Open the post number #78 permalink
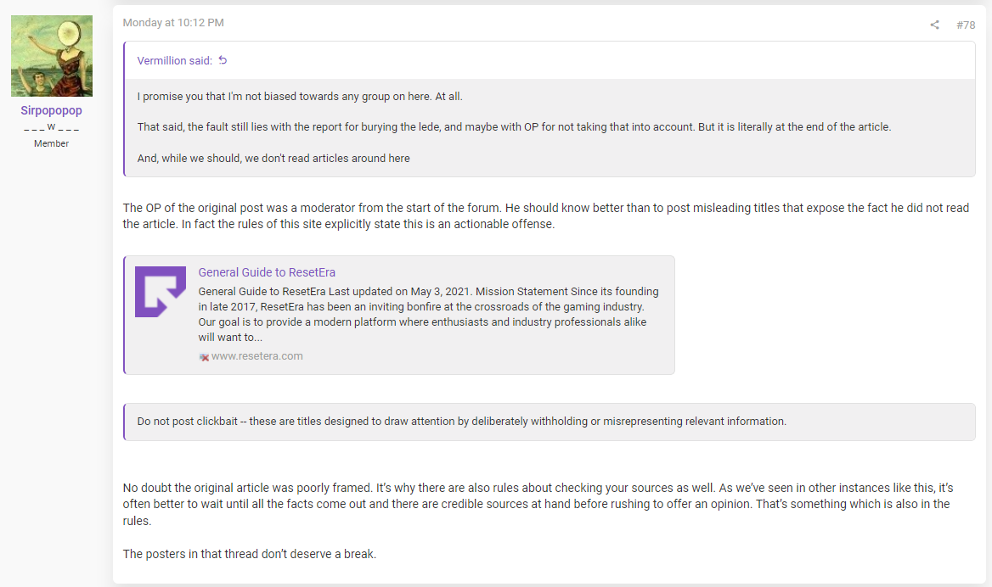 pyautogui.click(x=966, y=25)
